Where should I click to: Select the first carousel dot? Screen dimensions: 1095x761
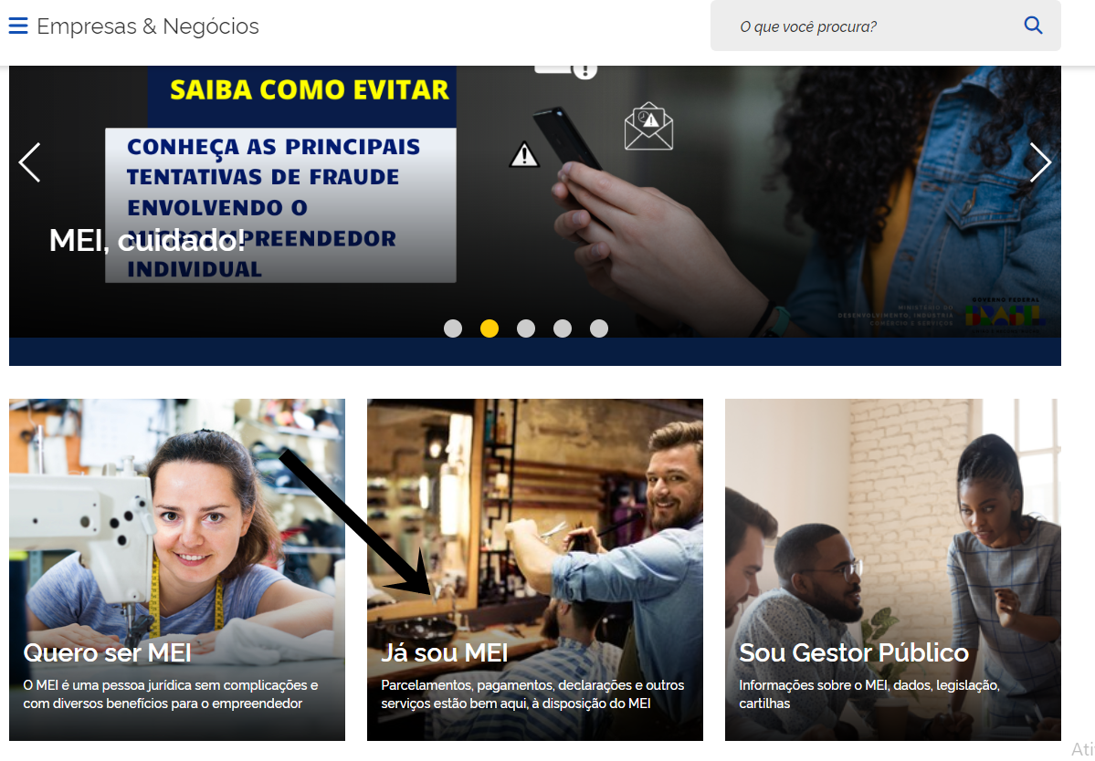point(453,328)
